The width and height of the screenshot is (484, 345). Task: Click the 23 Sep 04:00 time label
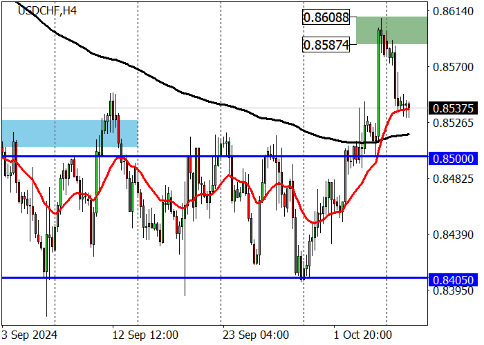(x=256, y=335)
